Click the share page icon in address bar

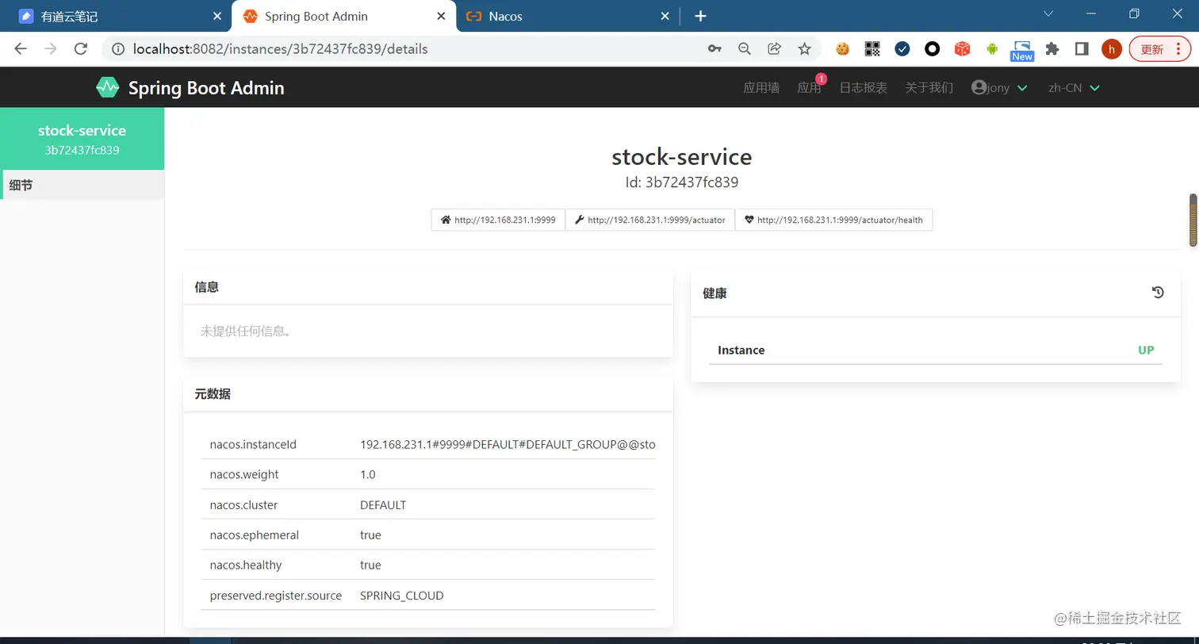[x=774, y=49]
